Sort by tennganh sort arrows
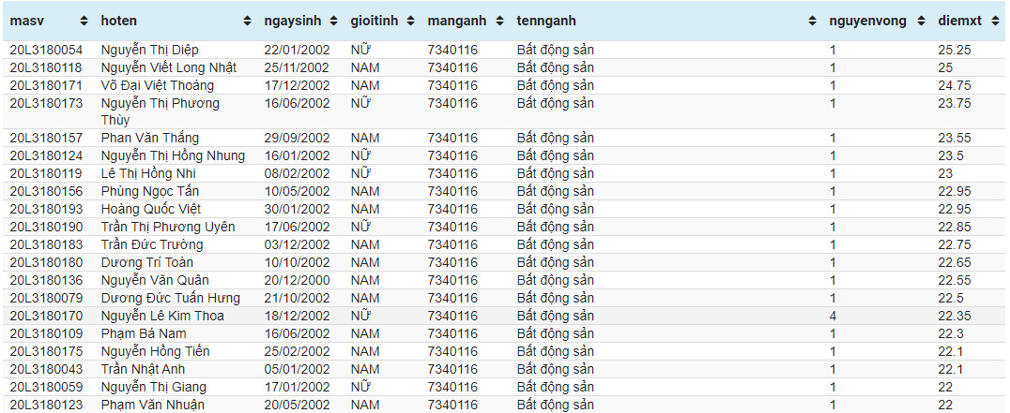 pyautogui.click(x=812, y=22)
